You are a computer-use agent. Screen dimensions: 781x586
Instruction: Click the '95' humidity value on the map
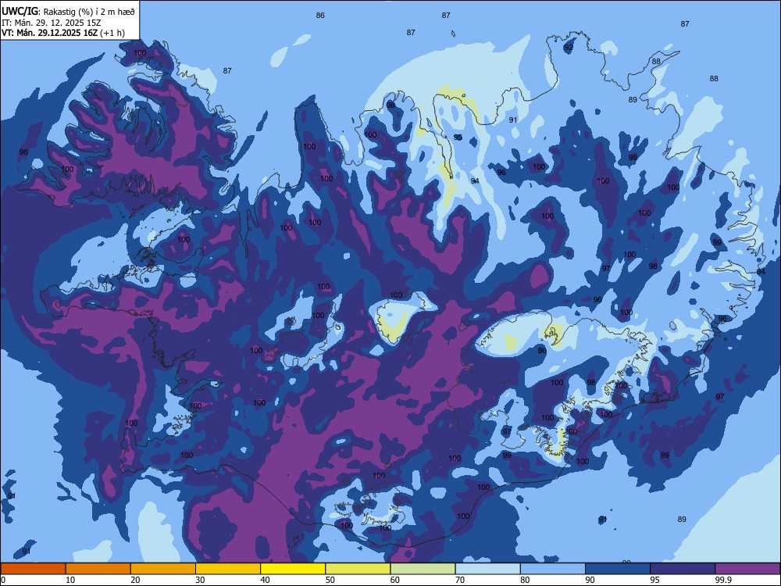[458, 137]
